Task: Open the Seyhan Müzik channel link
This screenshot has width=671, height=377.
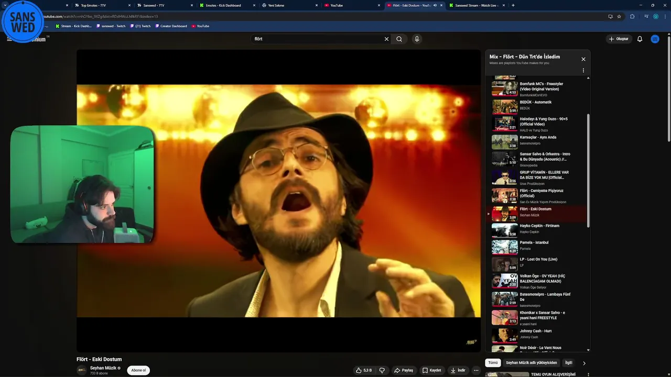Action: tap(103, 368)
